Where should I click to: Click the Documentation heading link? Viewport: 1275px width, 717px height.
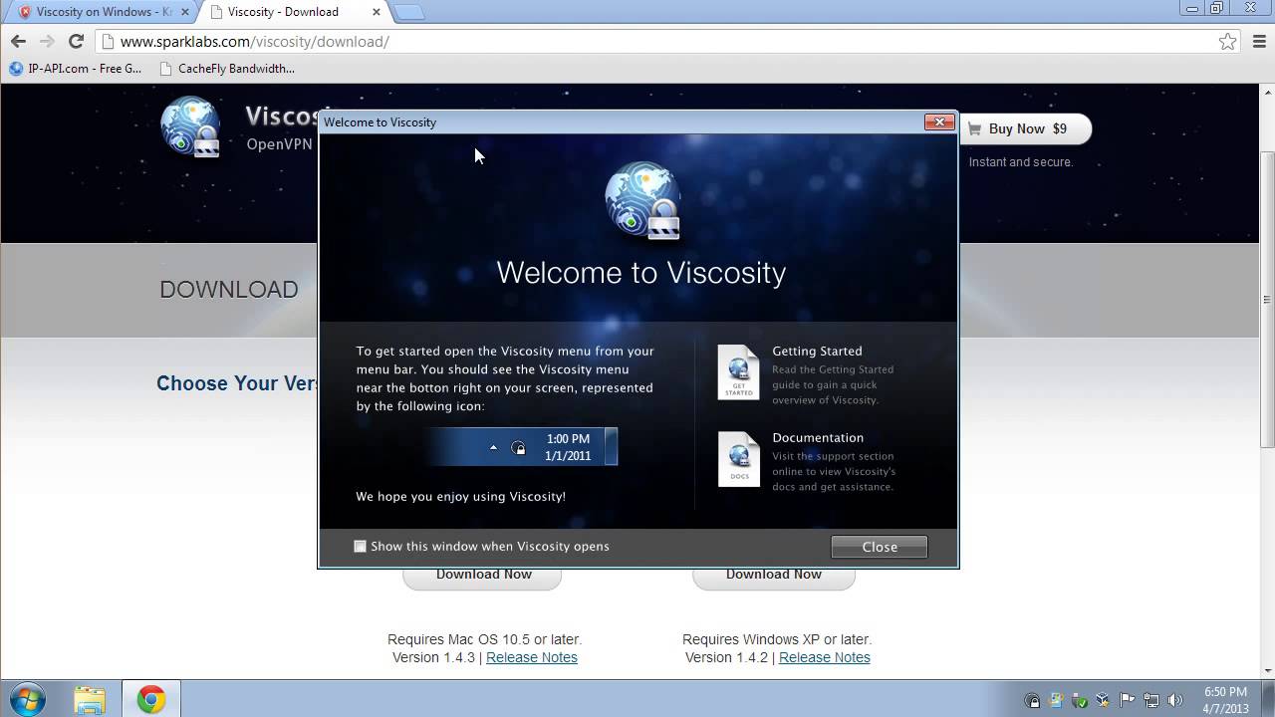(818, 437)
